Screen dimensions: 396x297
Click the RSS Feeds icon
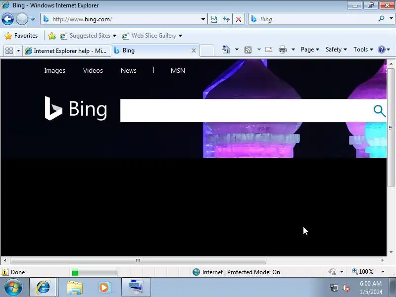(x=248, y=50)
